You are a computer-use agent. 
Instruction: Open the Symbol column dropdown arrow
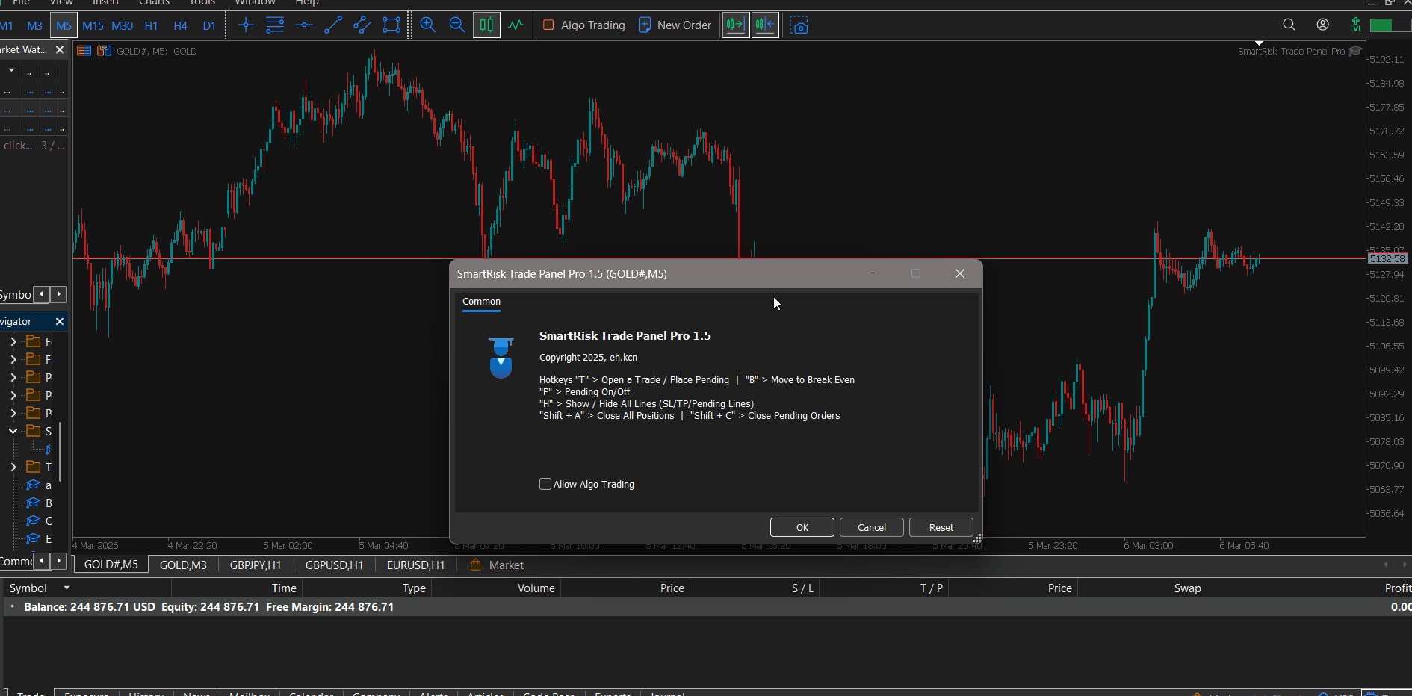[66, 588]
